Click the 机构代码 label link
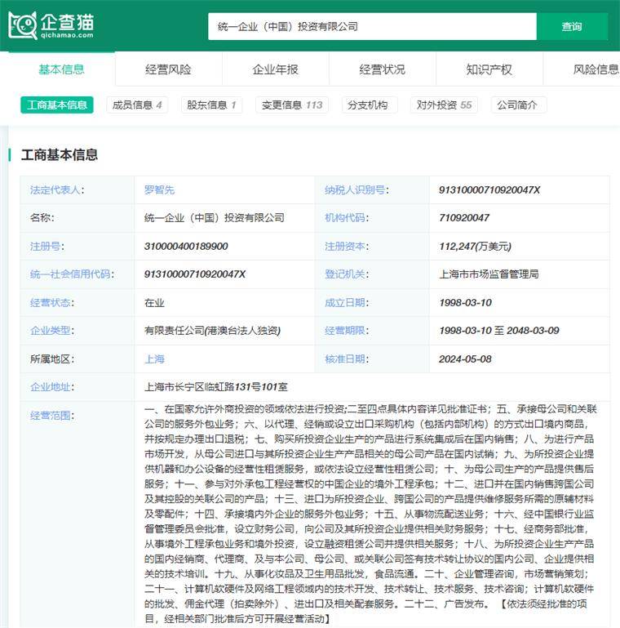The height and width of the screenshot is (628, 620). tap(345, 218)
